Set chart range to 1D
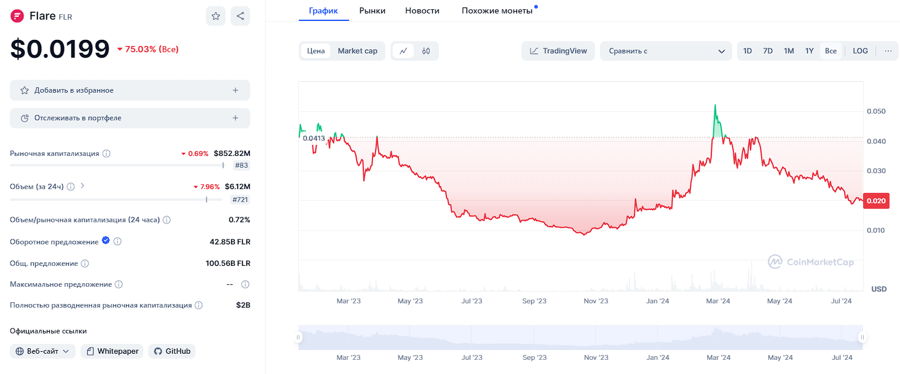Image resolution: width=900 pixels, height=374 pixels. pyautogui.click(x=748, y=51)
